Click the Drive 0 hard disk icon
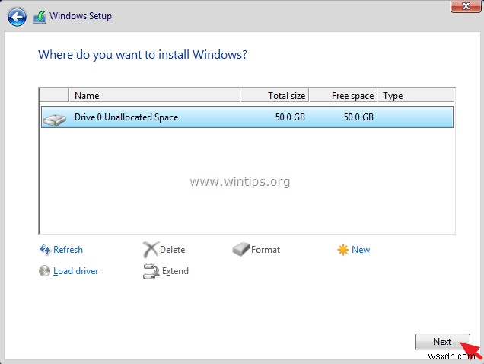Image resolution: width=484 pixels, height=364 pixels. 54,120
